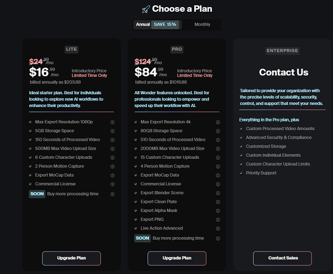Click info icon next to Export Blender Scene
This screenshot has width=333, height=274.
click(218, 193)
